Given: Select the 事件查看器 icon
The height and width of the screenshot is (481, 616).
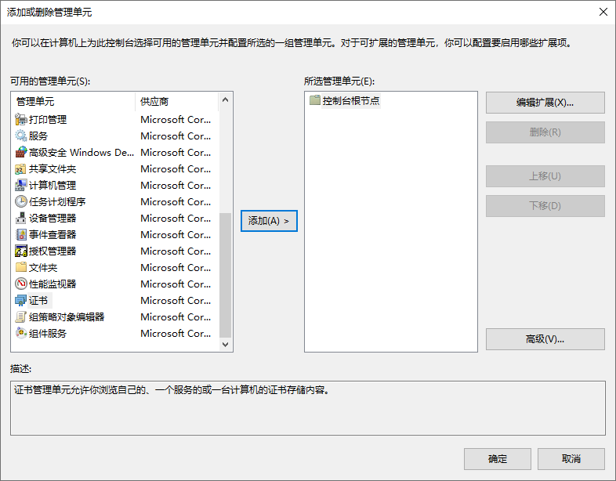Looking at the screenshot, I should [21, 235].
